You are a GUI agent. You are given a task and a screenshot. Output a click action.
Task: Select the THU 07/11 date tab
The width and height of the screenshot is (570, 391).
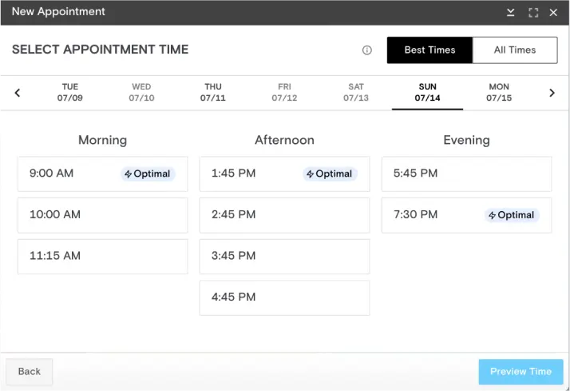coord(213,93)
